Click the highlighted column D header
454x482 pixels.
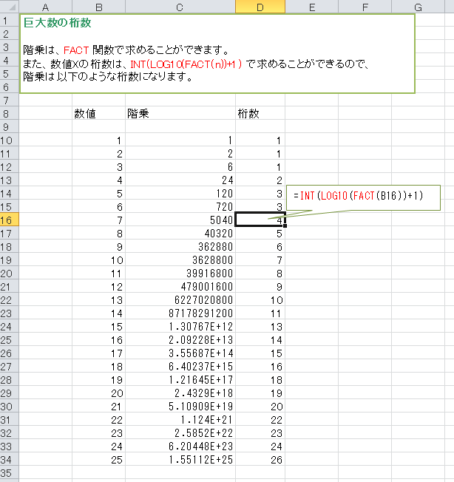pyautogui.click(x=260, y=7)
